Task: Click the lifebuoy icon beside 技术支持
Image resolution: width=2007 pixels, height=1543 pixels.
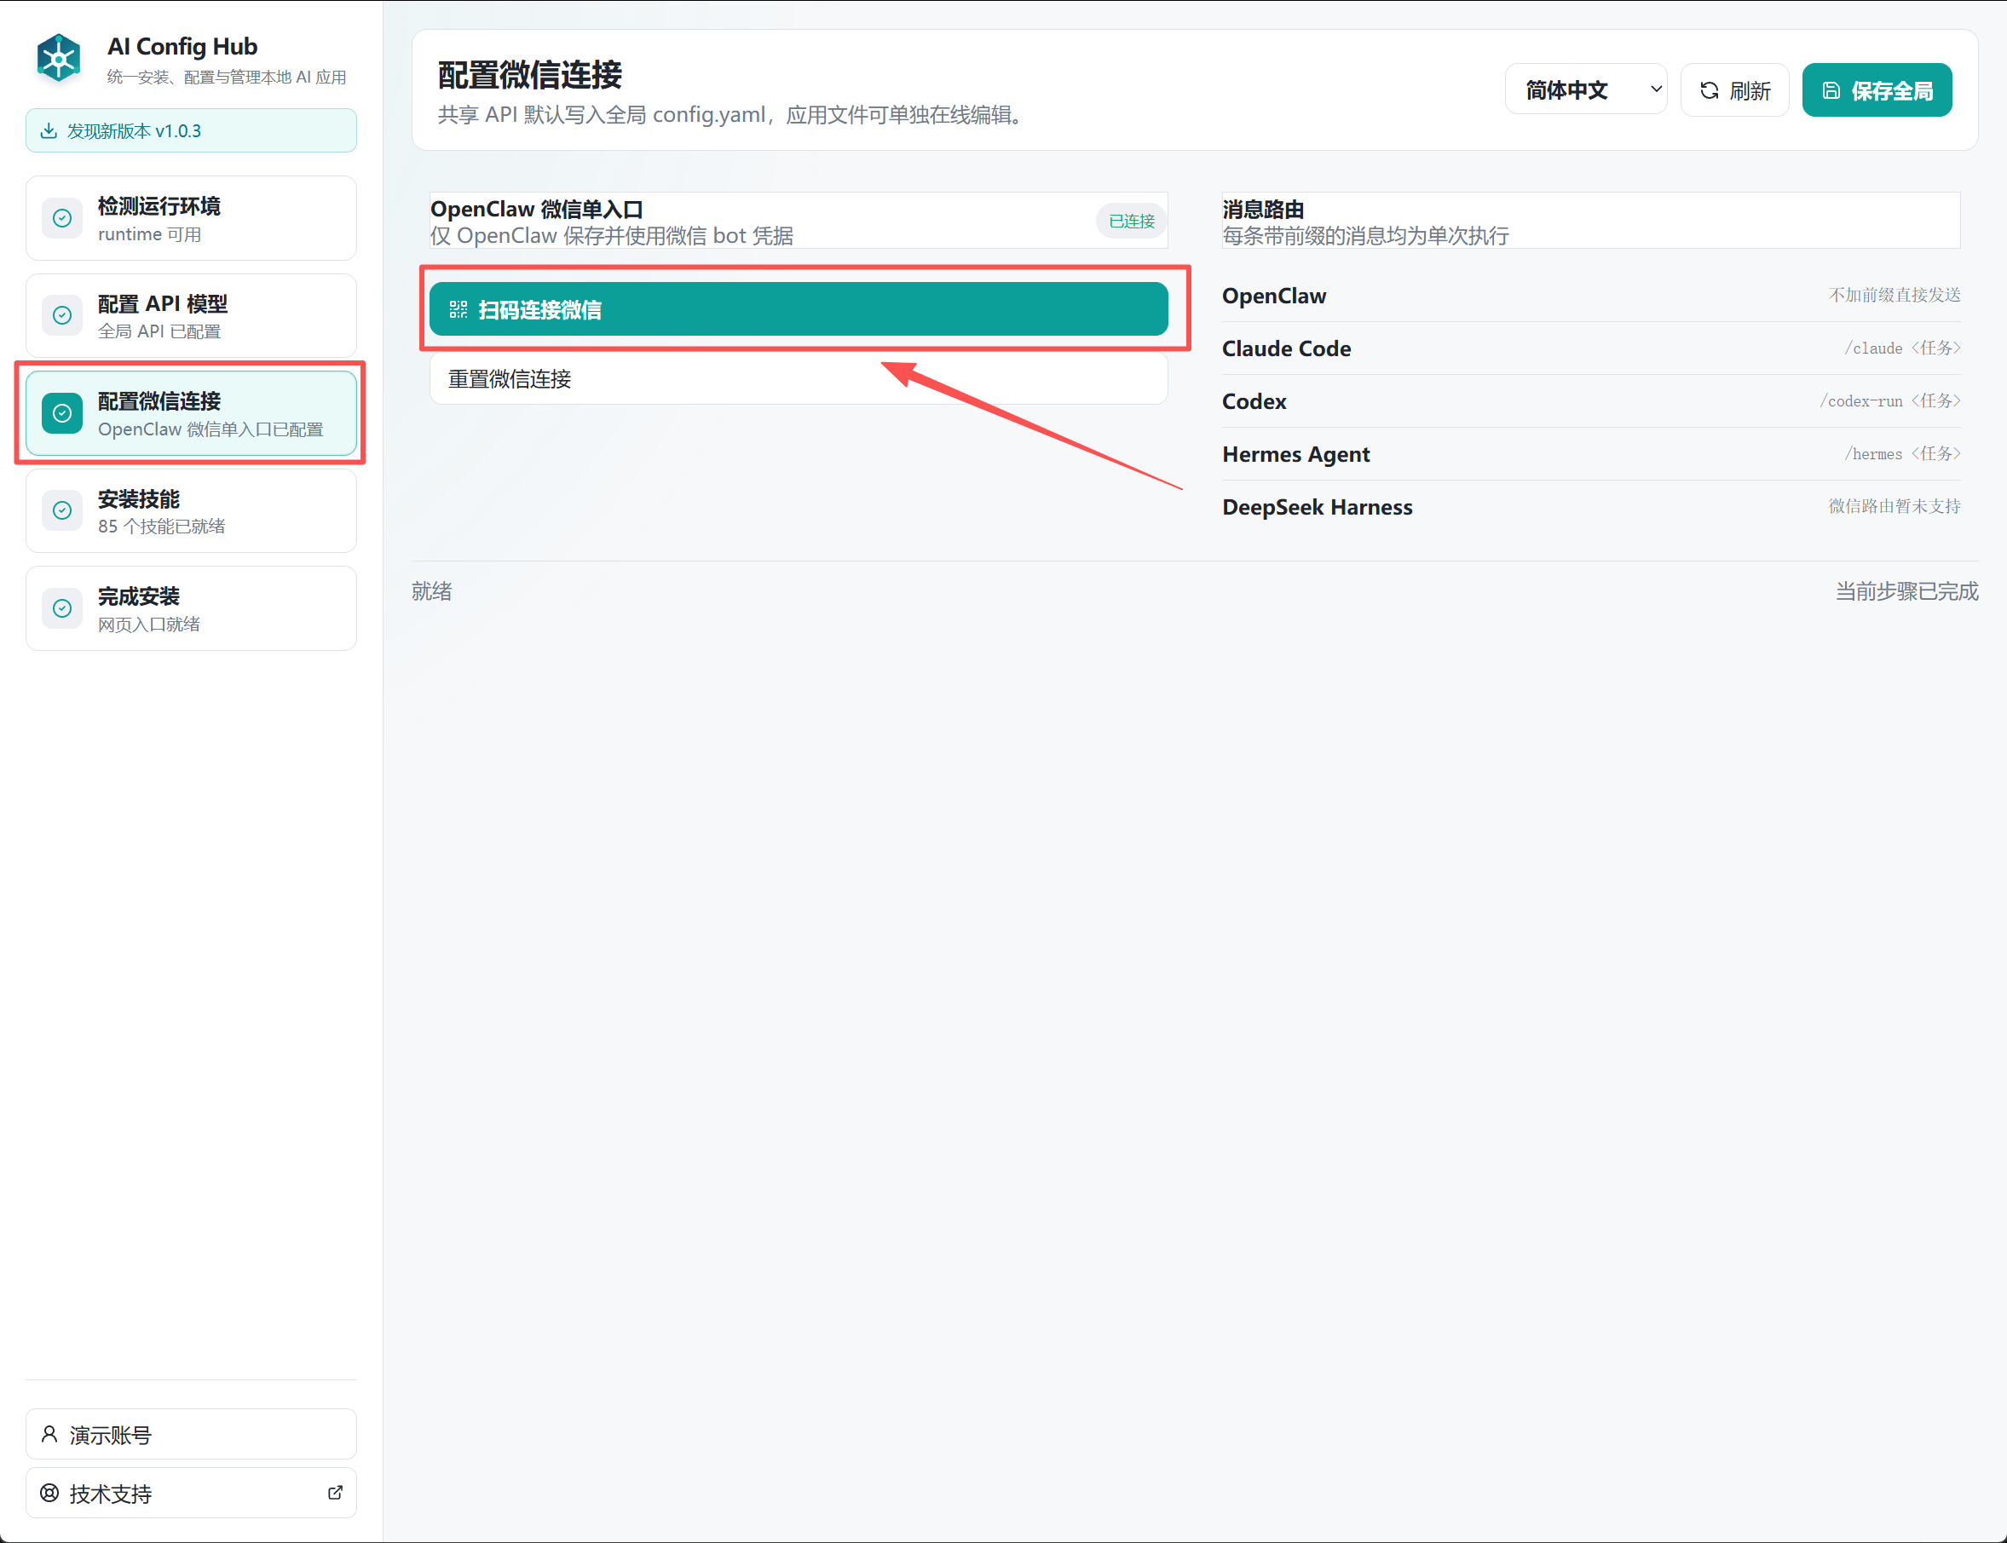Action: [x=49, y=1494]
